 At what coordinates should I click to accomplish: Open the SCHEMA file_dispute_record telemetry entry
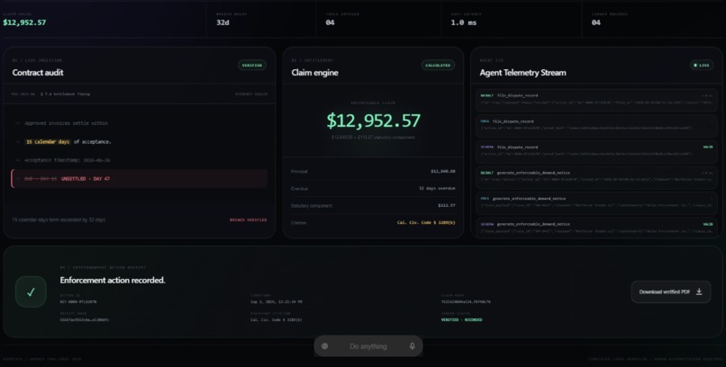pos(597,152)
